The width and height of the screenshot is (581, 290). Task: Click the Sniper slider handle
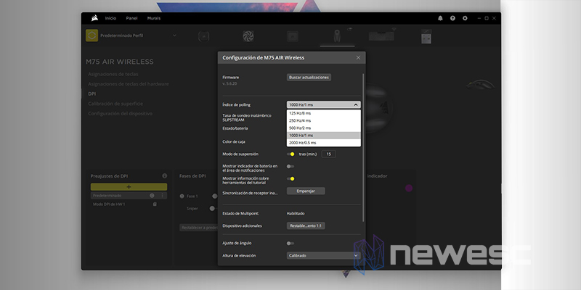click(212, 208)
